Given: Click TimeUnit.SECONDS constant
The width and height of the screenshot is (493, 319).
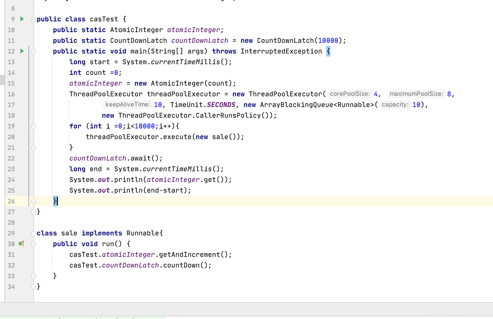Looking at the screenshot, I should pos(203,105).
